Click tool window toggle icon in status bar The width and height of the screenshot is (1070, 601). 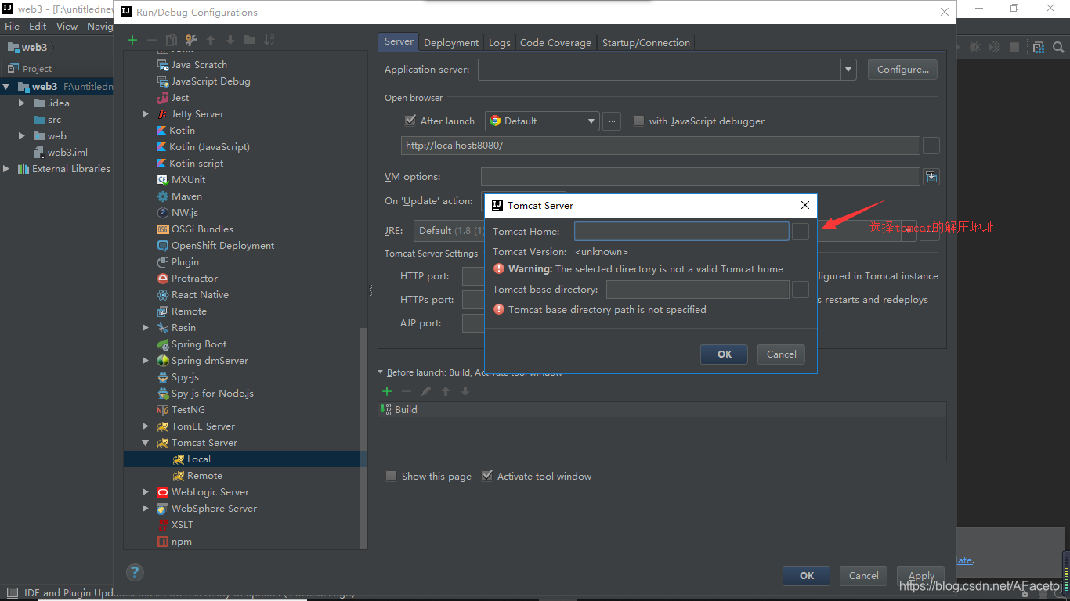(11, 593)
